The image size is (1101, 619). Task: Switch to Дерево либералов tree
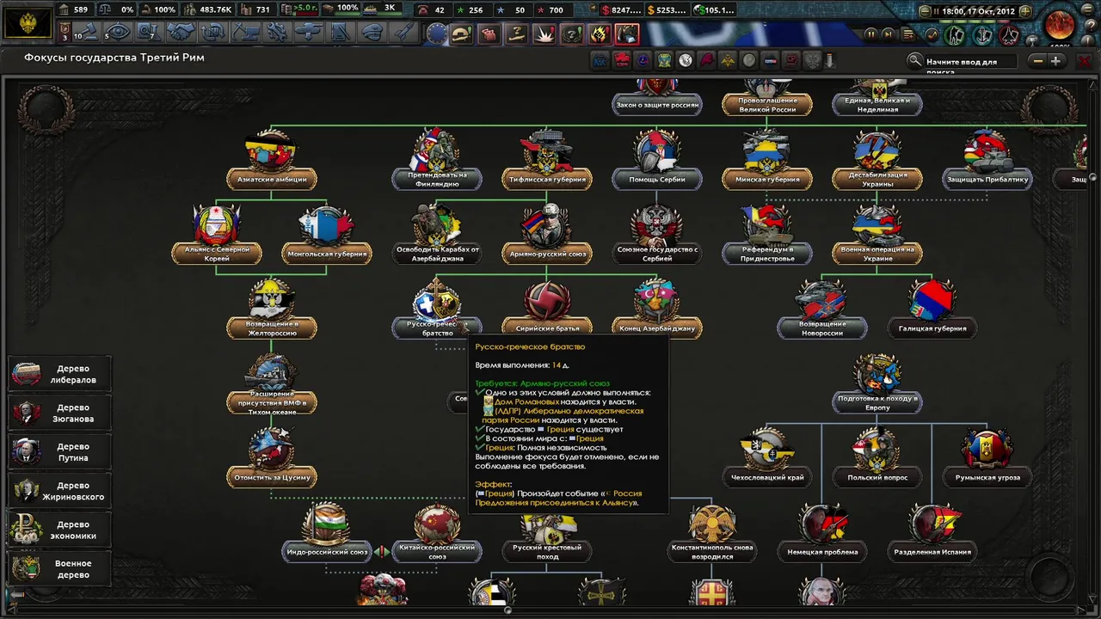pos(60,374)
